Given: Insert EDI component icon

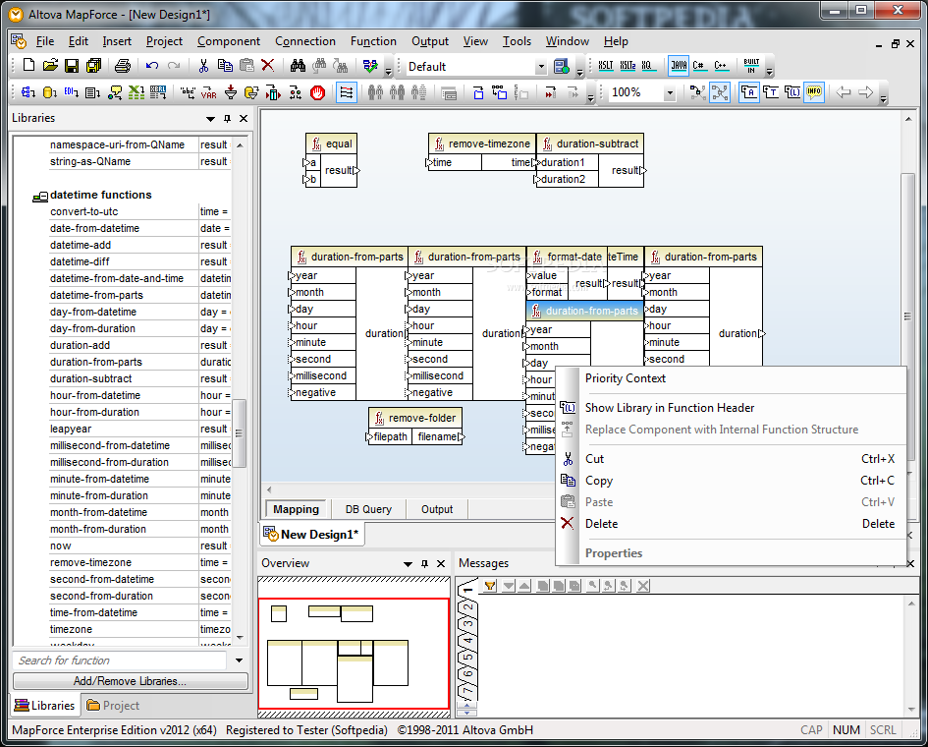Looking at the screenshot, I should click(x=71, y=92).
